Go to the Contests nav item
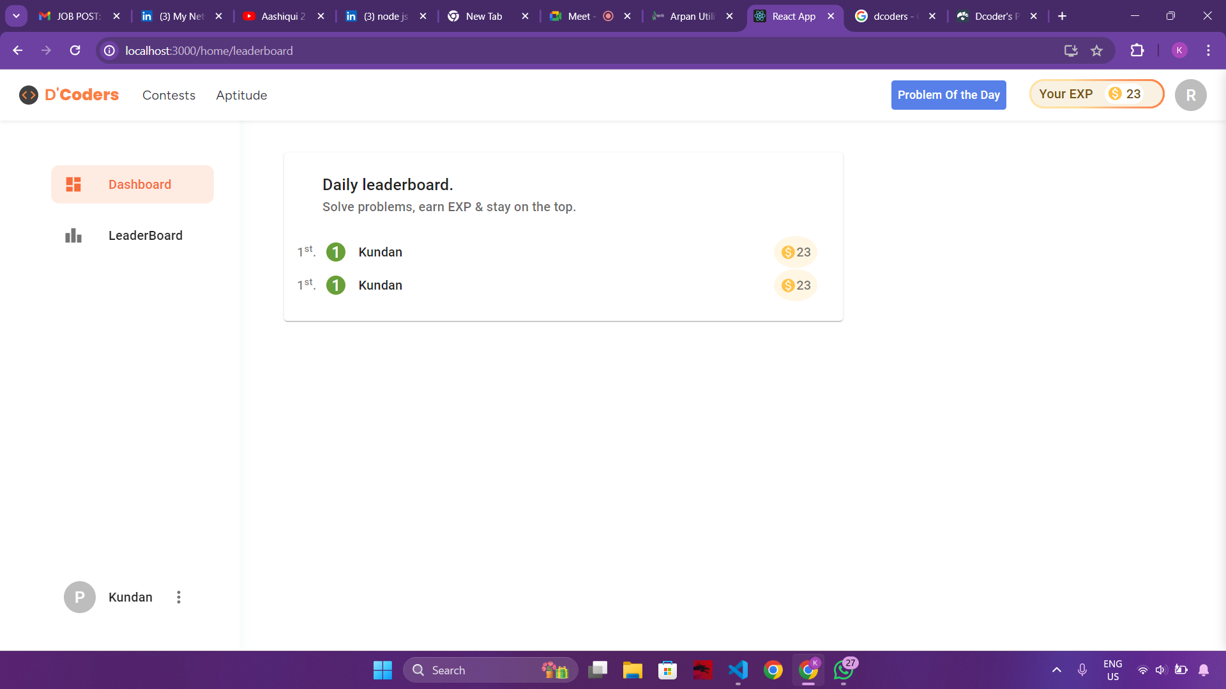The image size is (1226, 689). (x=169, y=95)
